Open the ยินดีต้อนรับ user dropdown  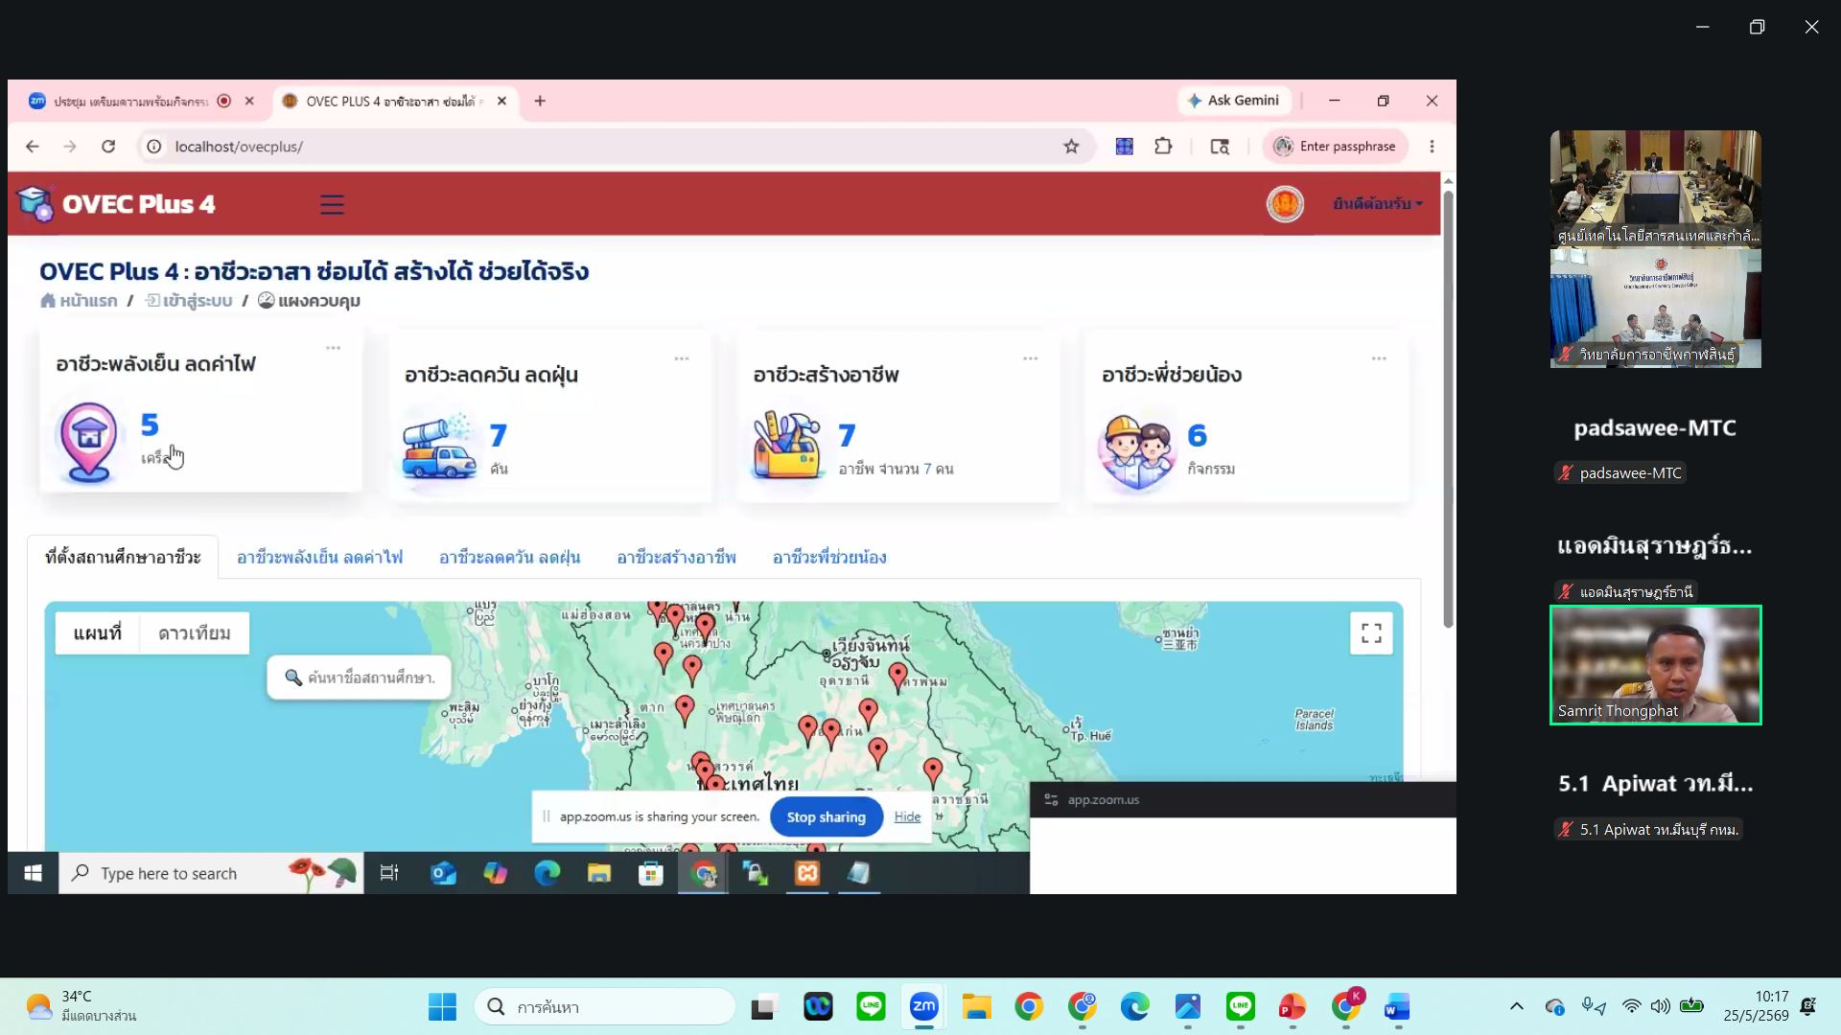point(1377,203)
